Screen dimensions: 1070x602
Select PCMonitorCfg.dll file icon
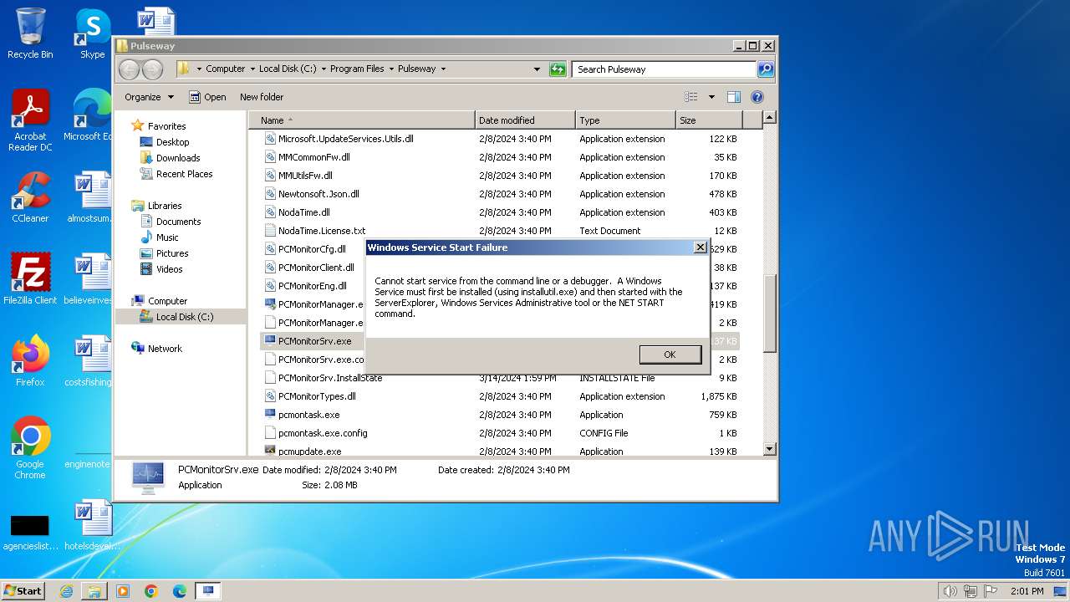[270, 249]
